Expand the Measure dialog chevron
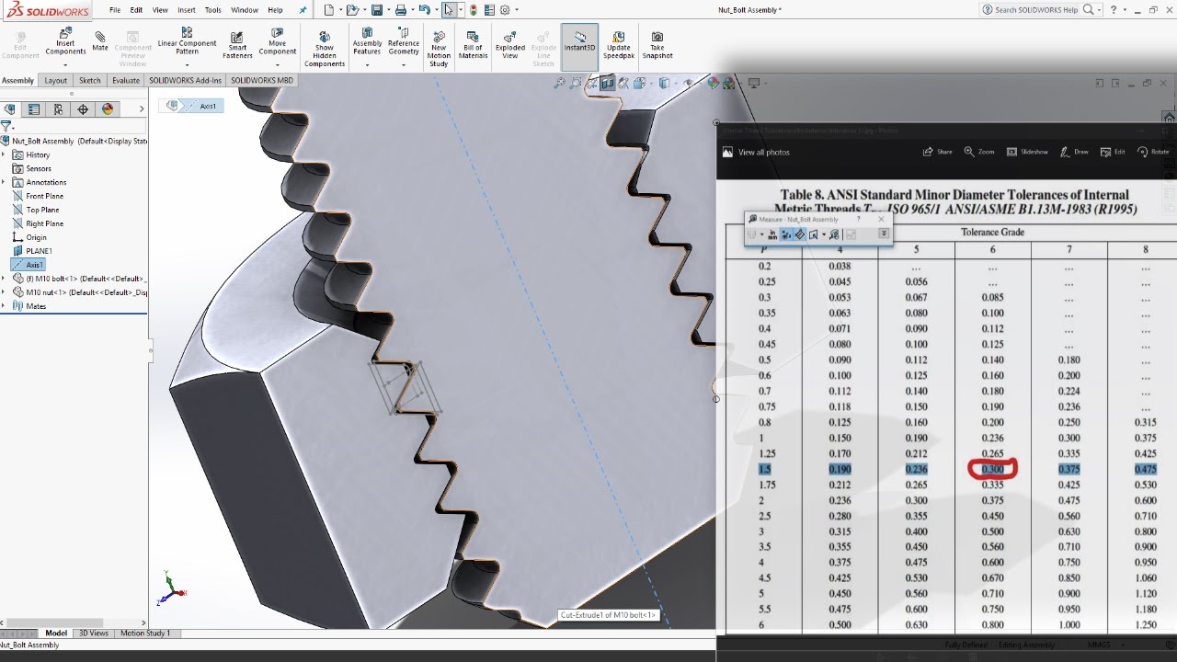The image size is (1177, 662). pyautogui.click(x=884, y=234)
